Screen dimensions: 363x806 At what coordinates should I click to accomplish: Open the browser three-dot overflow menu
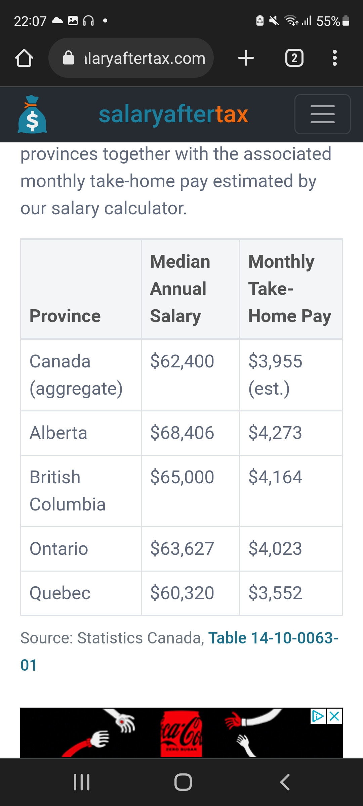click(334, 58)
